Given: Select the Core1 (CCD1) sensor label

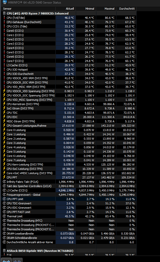Looking at the screenshot, I should click(15, 35).
